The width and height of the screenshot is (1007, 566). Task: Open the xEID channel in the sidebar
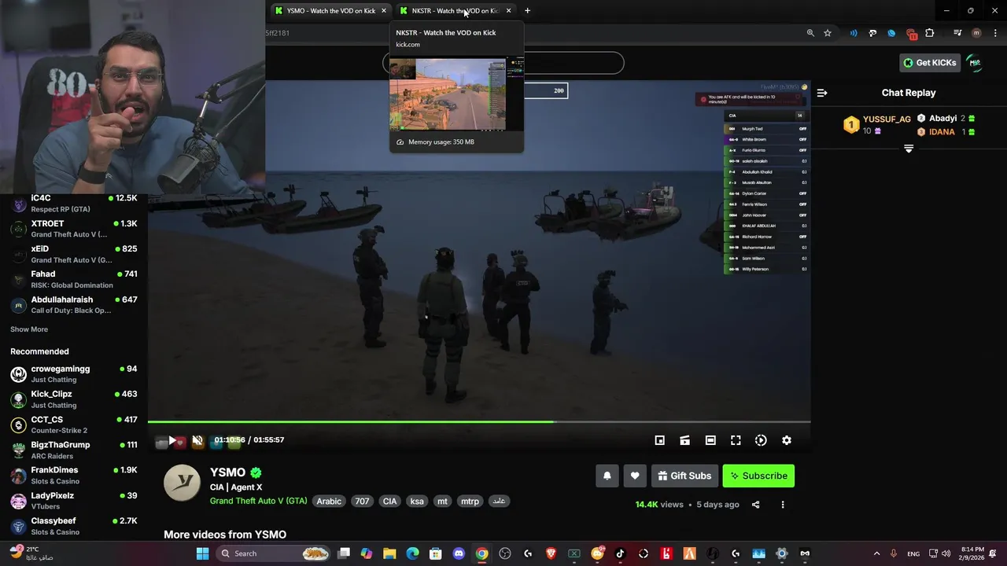pyautogui.click(x=74, y=254)
